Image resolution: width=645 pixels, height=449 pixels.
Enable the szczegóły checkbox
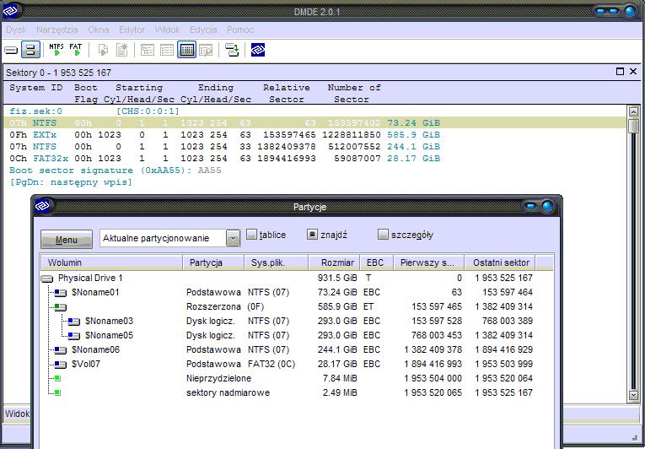coord(383,235)
